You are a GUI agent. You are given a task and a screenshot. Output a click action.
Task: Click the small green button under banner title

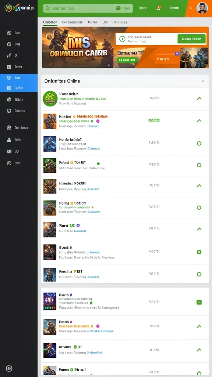click(x=127, y=60)
